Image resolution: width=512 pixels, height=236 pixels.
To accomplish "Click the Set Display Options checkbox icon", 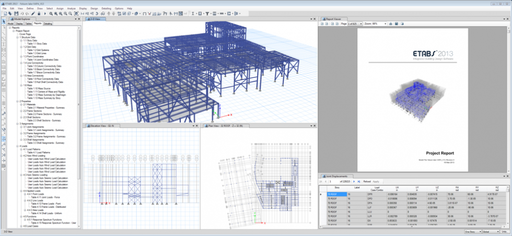I will coord(124,14).
